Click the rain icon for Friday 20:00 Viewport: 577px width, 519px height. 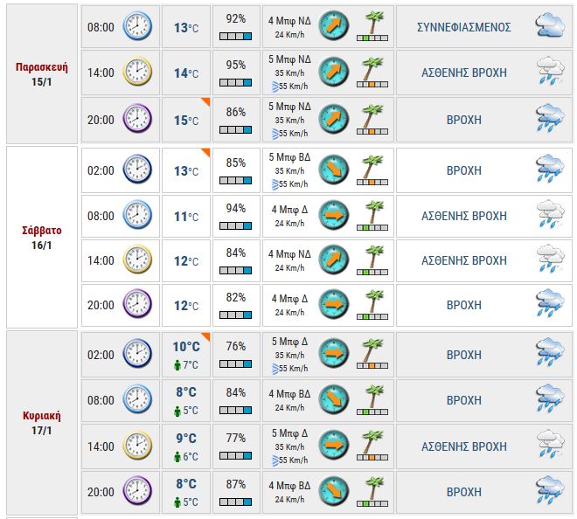[550, 118]
